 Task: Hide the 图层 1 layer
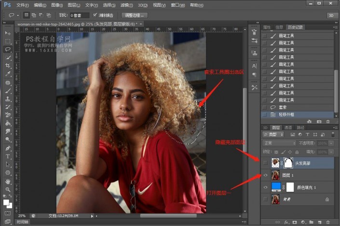click(x=264, y=175)
